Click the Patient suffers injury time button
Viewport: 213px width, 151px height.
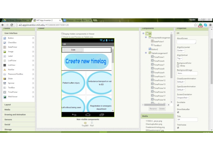(73, 83)
